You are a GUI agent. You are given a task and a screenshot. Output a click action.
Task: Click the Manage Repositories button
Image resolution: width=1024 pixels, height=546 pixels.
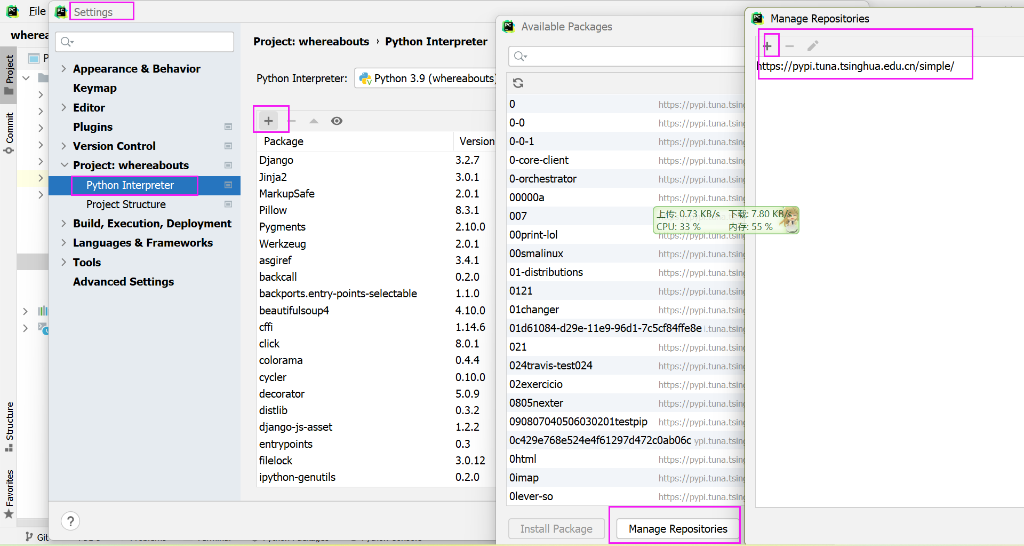(x=678, y=529)
